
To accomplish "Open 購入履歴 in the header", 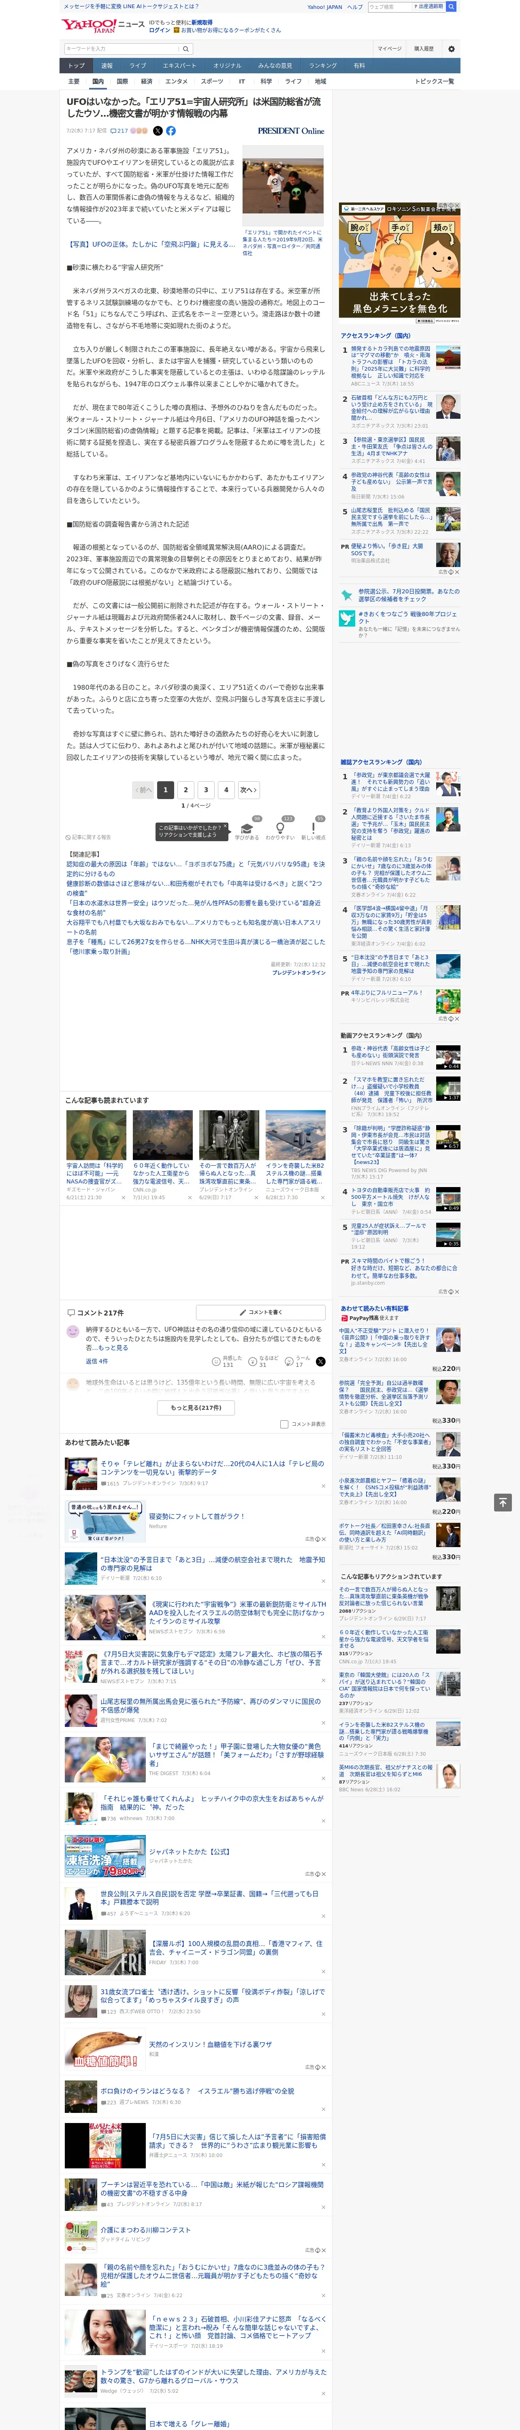I will (x=424, y=48).
